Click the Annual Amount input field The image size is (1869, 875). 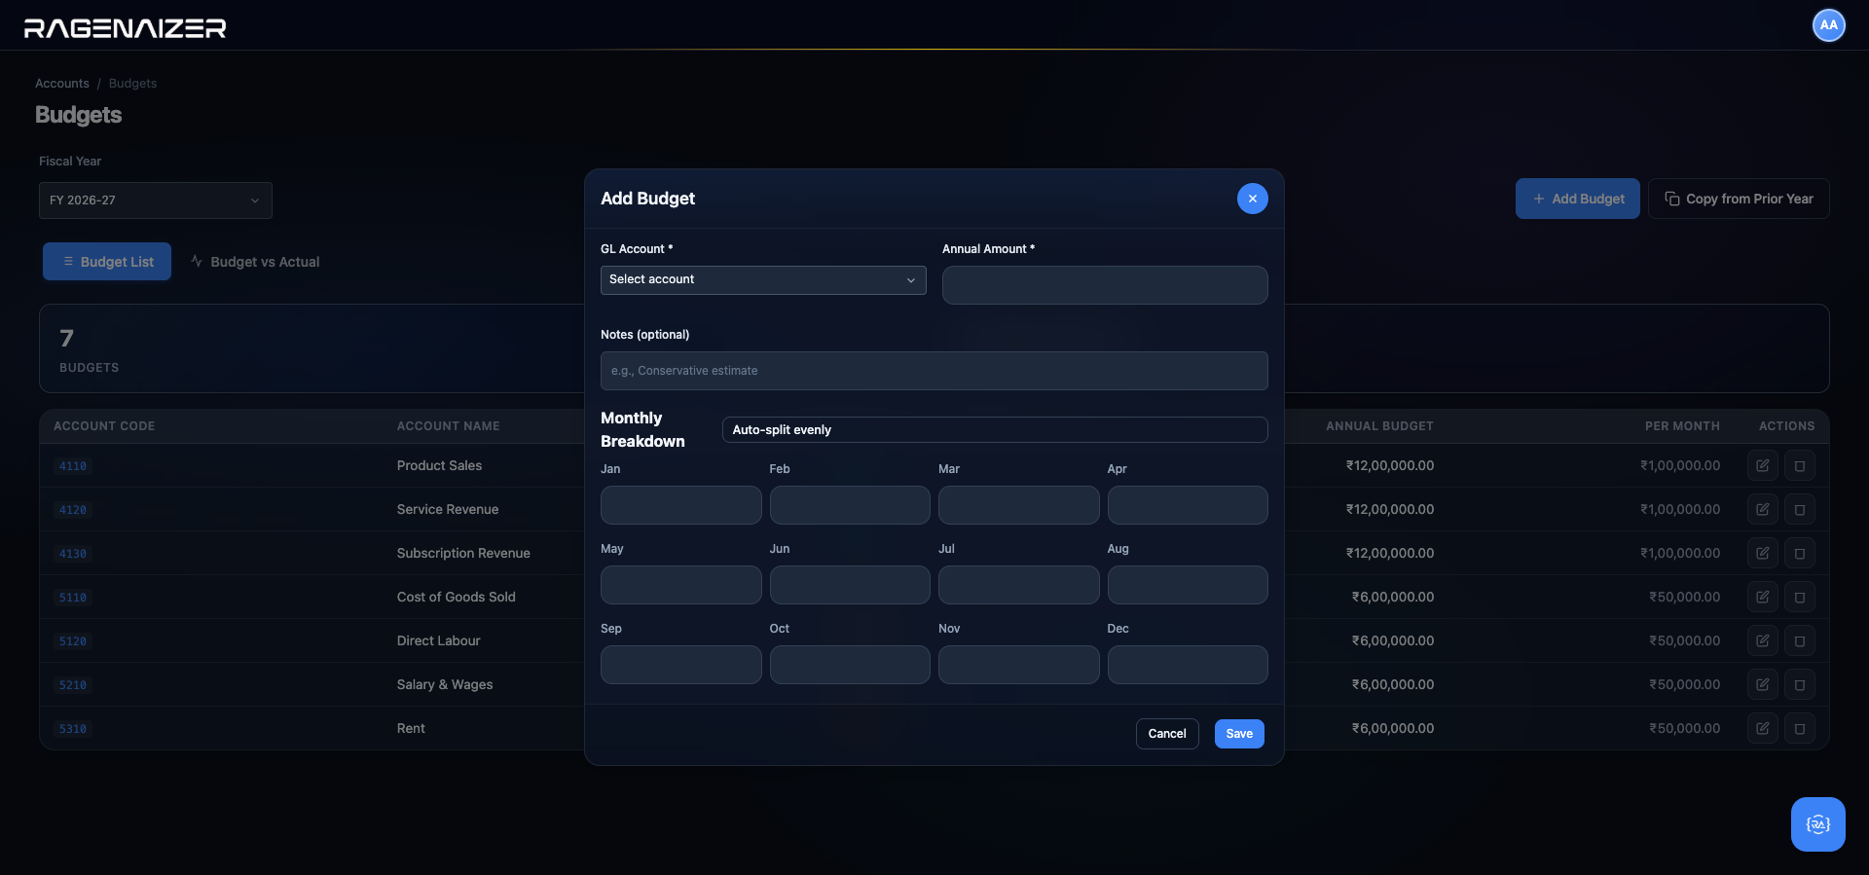[x=1105, y=285]
